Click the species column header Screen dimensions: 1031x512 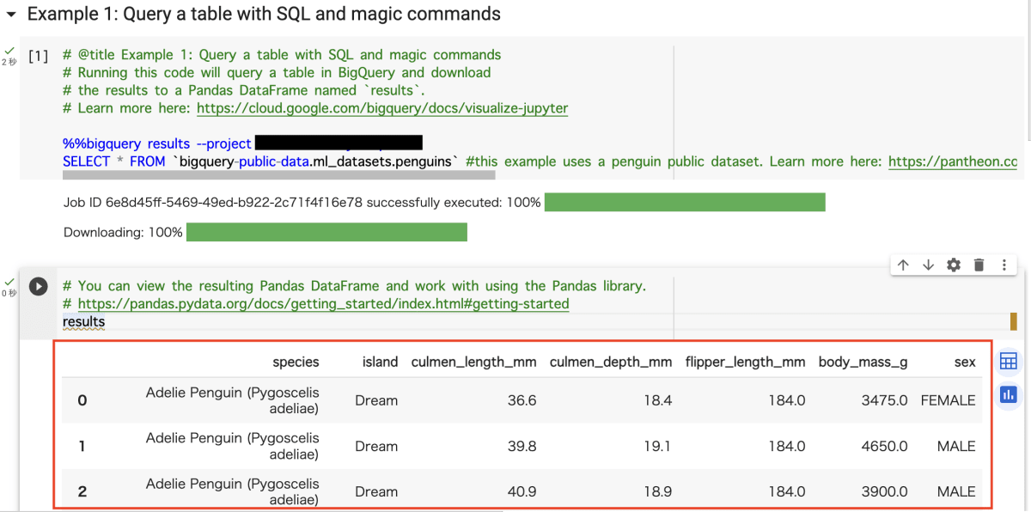(296, 362)
